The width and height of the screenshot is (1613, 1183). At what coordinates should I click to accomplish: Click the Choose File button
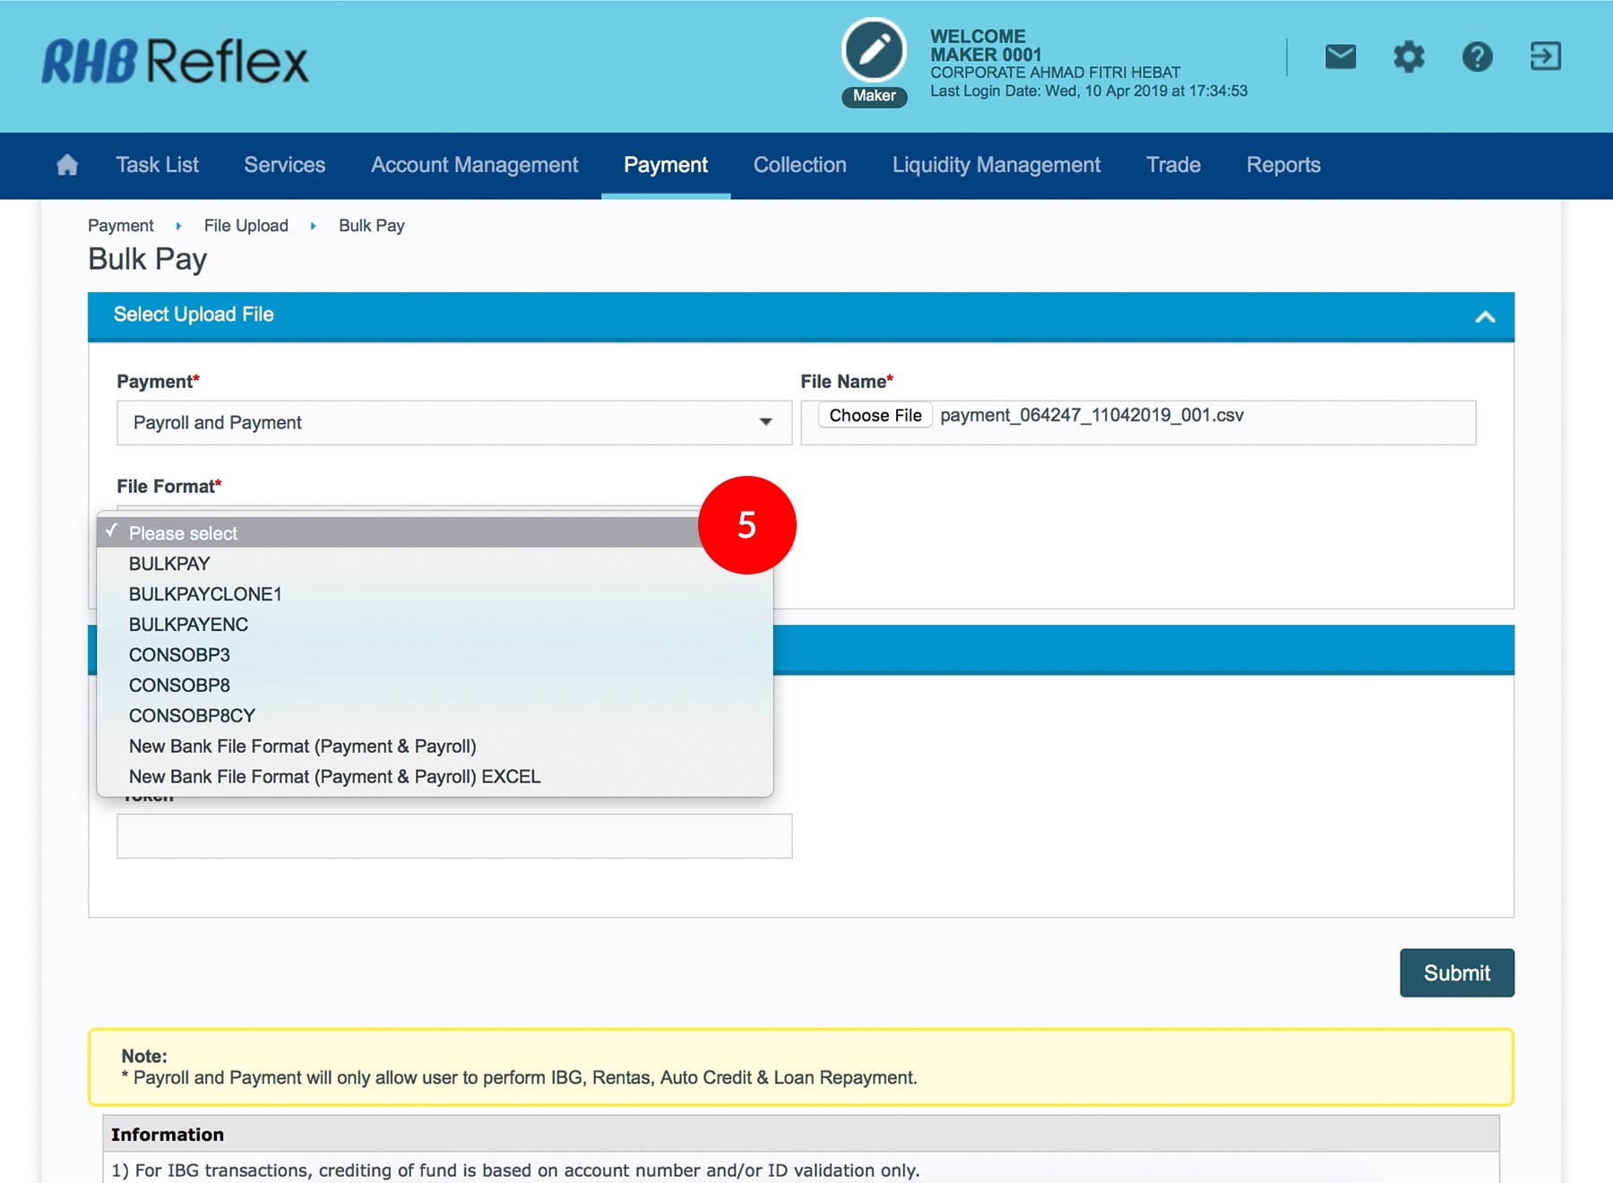tap(875, 415)
